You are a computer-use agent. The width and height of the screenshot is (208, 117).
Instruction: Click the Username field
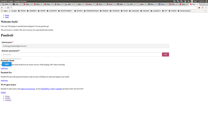tap(85, 46)
